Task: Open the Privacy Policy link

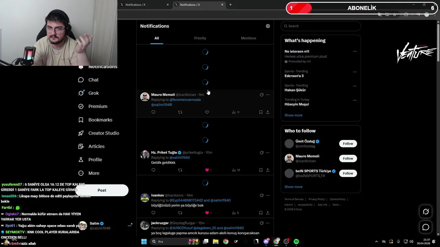Action: click(317, 199)
